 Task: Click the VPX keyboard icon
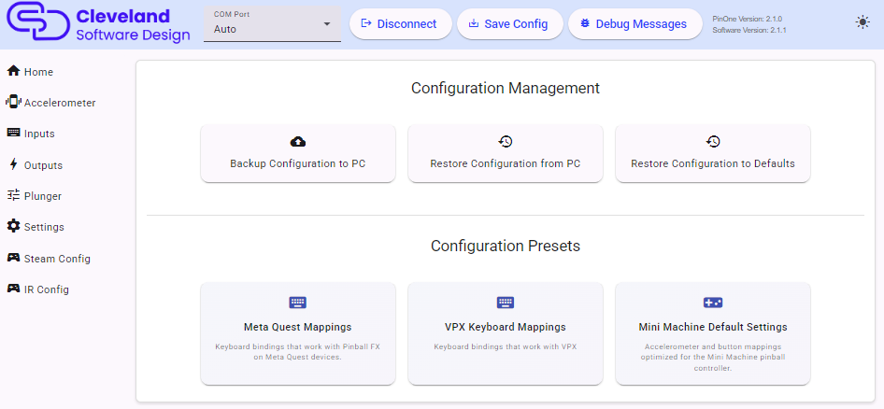coord(506,303)
